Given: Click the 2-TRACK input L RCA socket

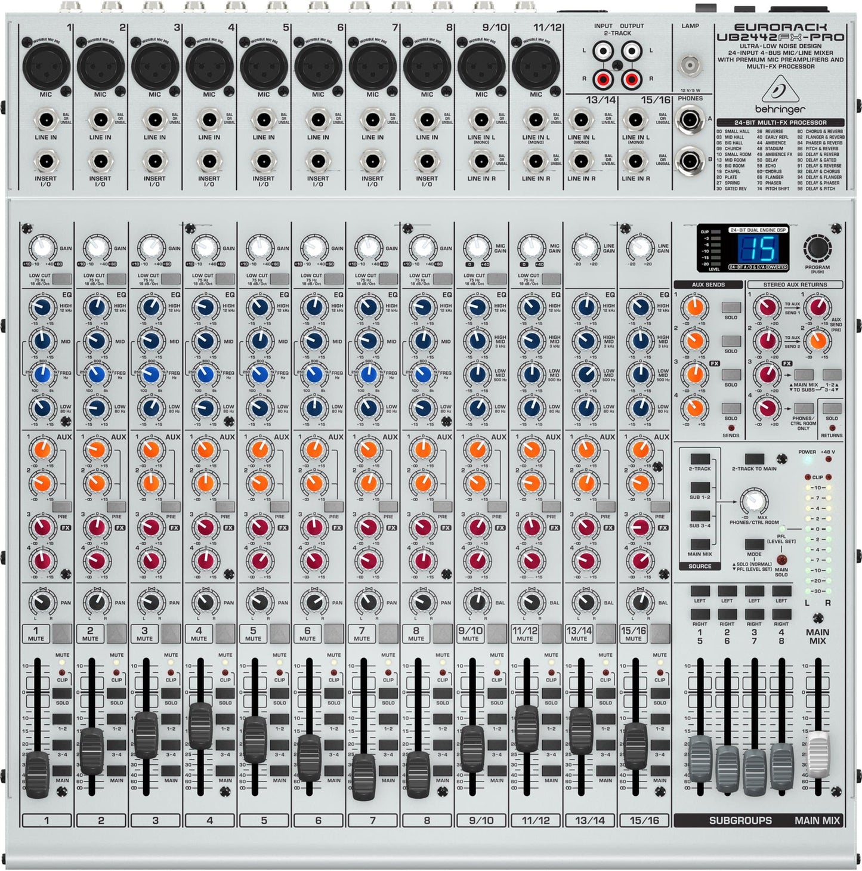Looking at the screenshot, I should [x=604, y=51].
